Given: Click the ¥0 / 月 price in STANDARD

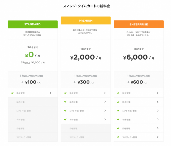Looking at the screenshot, I should (33, 55).
